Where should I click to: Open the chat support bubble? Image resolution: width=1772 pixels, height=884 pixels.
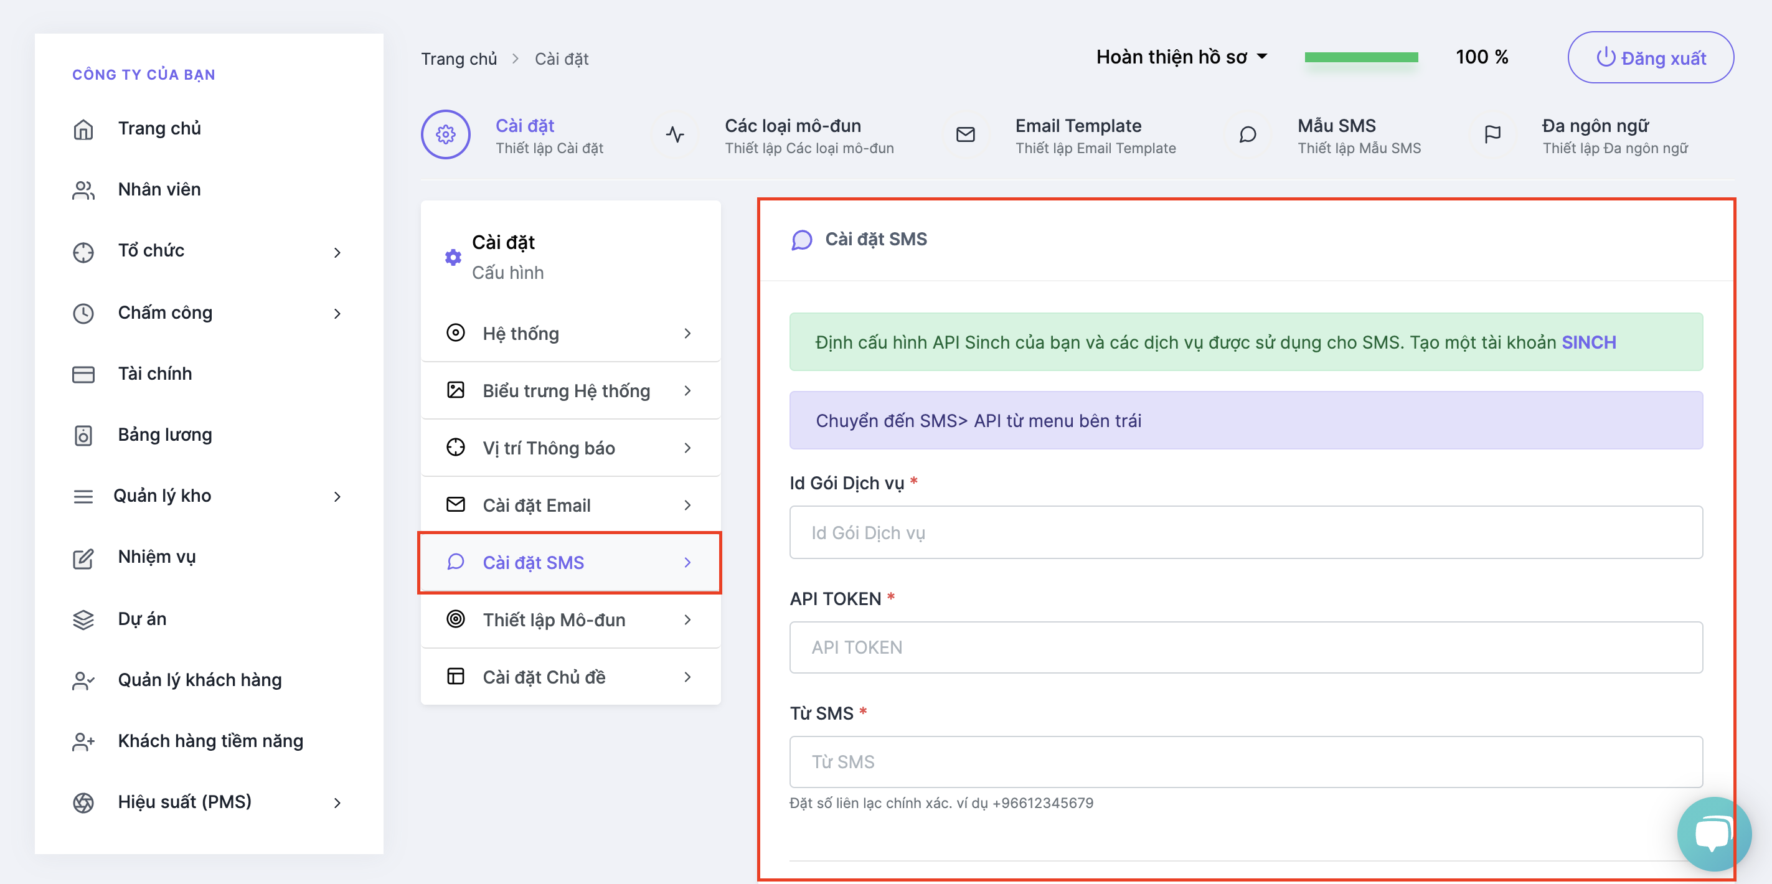pyautogui.click(x=1713, y=833)
